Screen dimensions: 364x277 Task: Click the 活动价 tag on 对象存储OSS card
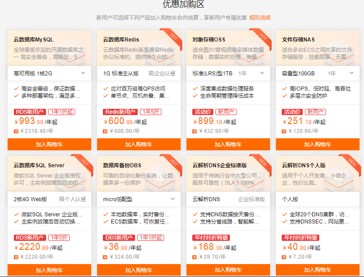tap(203, 112)
